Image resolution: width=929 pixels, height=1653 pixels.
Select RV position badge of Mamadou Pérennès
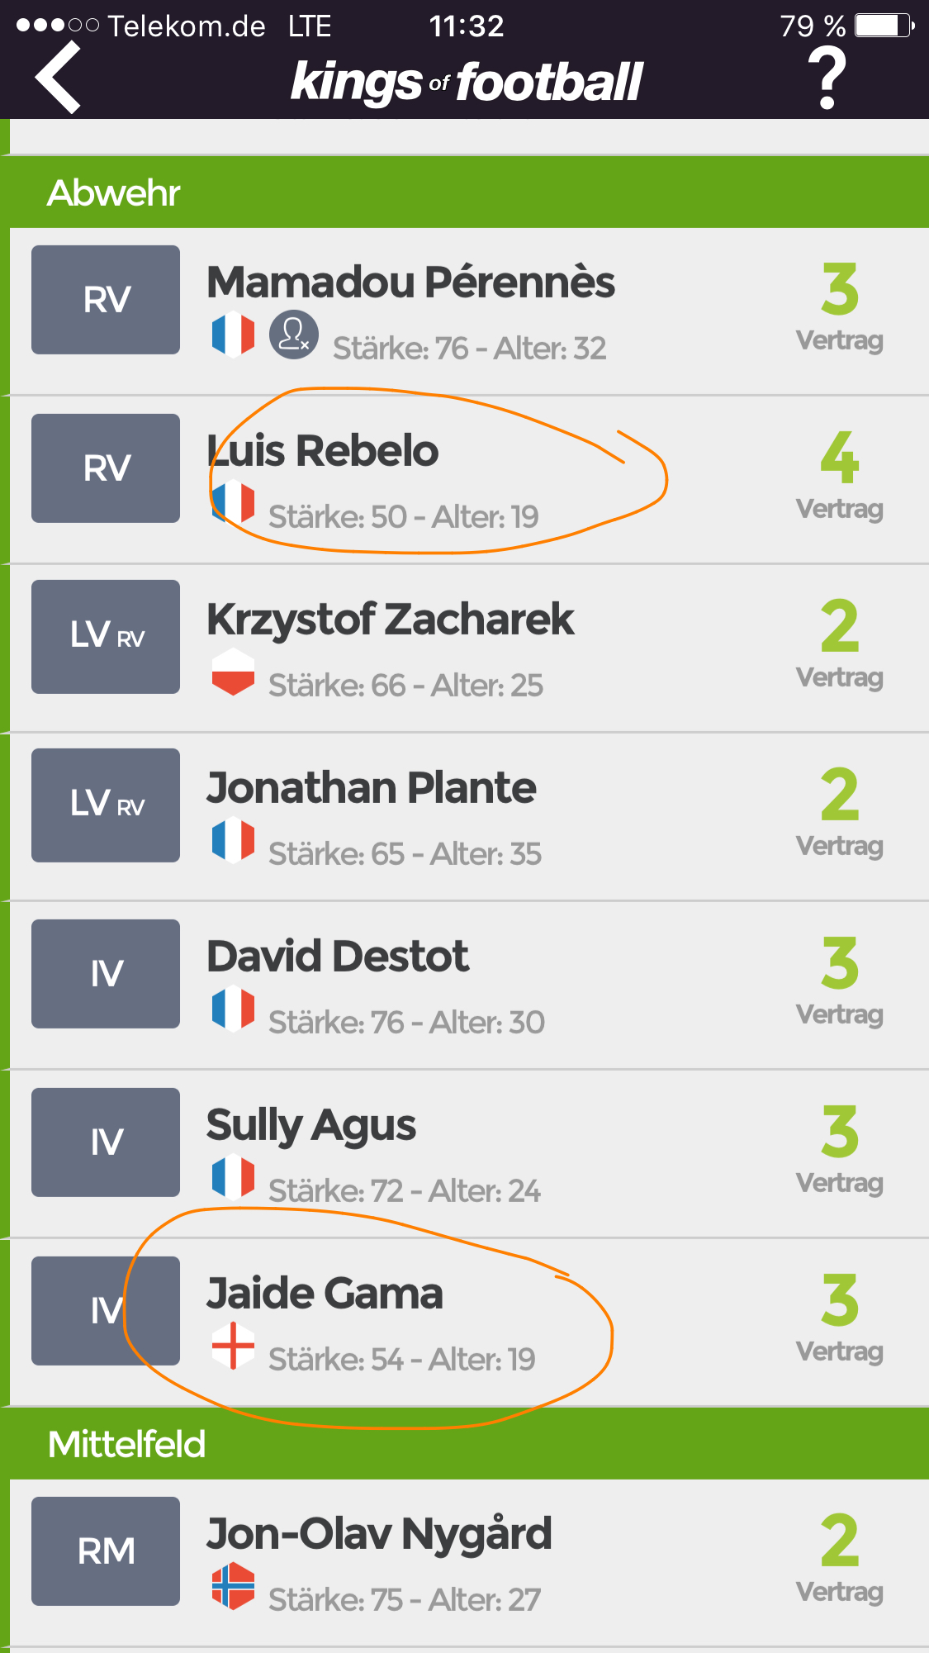(106, 300)
